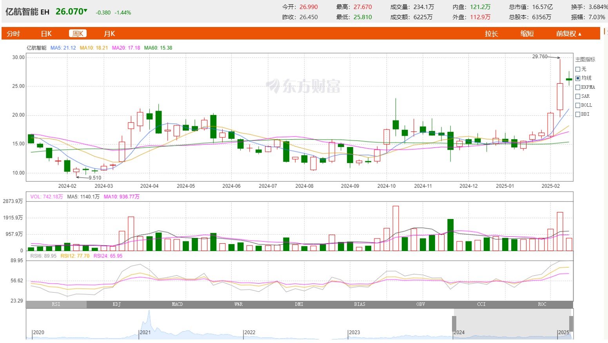Click the left handle of the timeline range
The height and width of the screenshot is (343, 608).
click(x=454, y=323)
